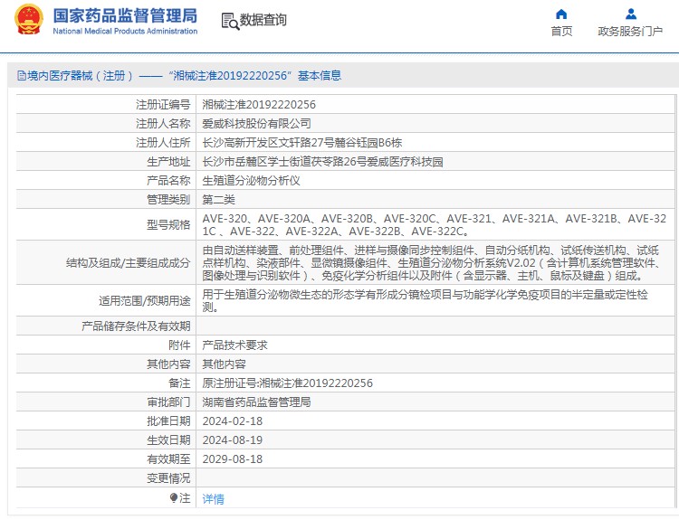
Task: Click the panel title 基本信息 heading
Action: point(320,76)
